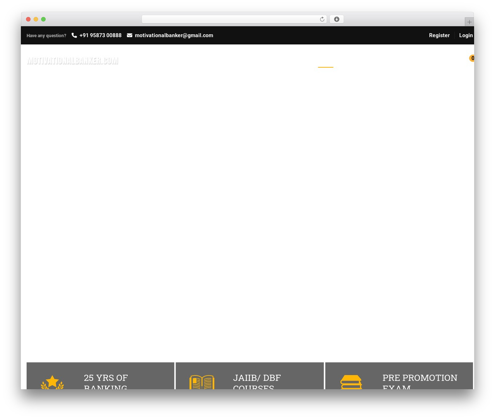Maximize window with green button

point(43,19)
